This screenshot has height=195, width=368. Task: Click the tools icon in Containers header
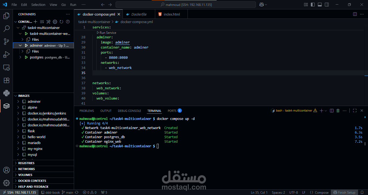coord(48,22)
